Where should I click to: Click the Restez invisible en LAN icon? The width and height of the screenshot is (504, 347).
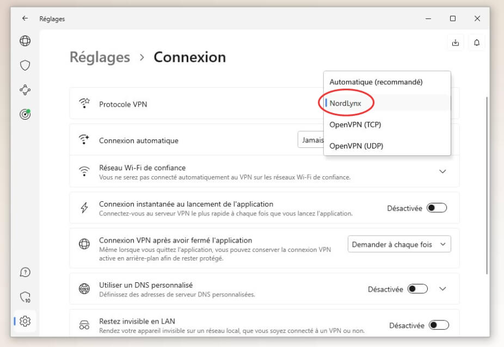[x=84, y=325]
